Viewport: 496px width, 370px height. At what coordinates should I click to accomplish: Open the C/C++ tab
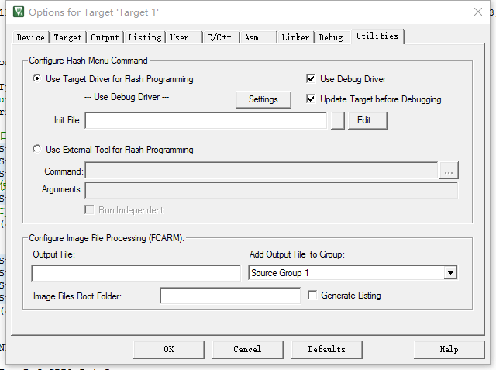click(x=218, y=37)
